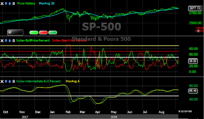
Task: Select the Index-BearPrice Percent label
Action: [69, 40]
